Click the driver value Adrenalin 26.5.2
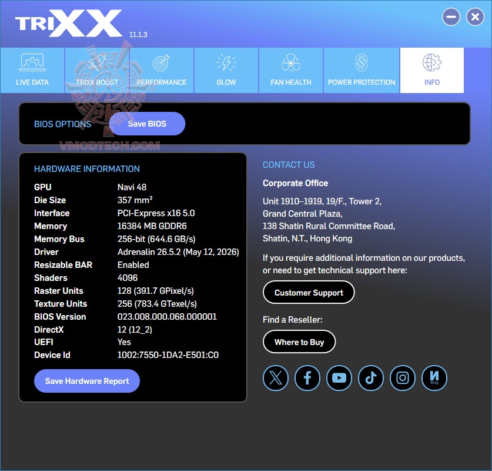Screen dimensions: 492x471 178,252
